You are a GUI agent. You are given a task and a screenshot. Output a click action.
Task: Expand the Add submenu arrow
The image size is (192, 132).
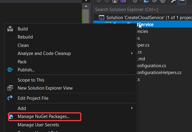point(132,108)
